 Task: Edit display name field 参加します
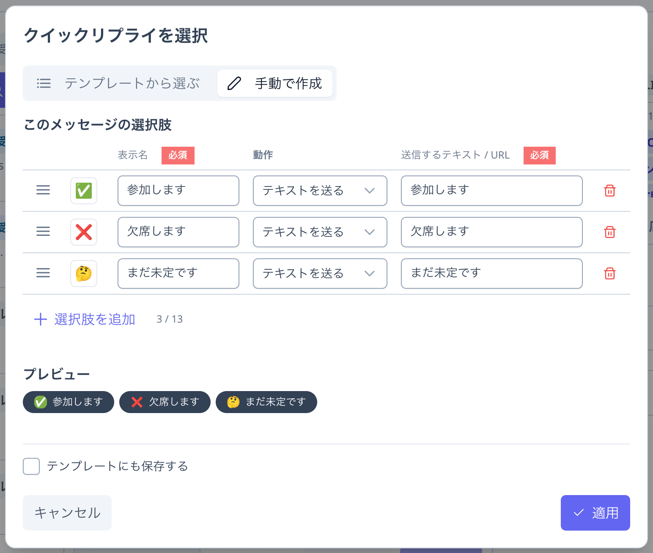click(x=178, y=191)
